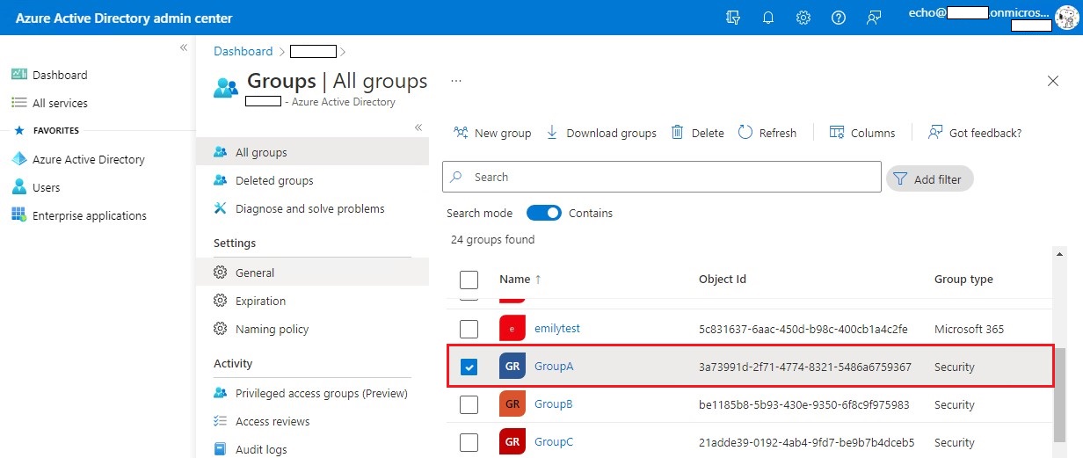Click the GroupA avatar icon

(512, 367)
